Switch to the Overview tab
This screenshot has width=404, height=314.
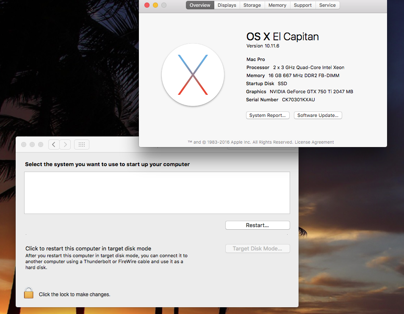coord(200,5)
